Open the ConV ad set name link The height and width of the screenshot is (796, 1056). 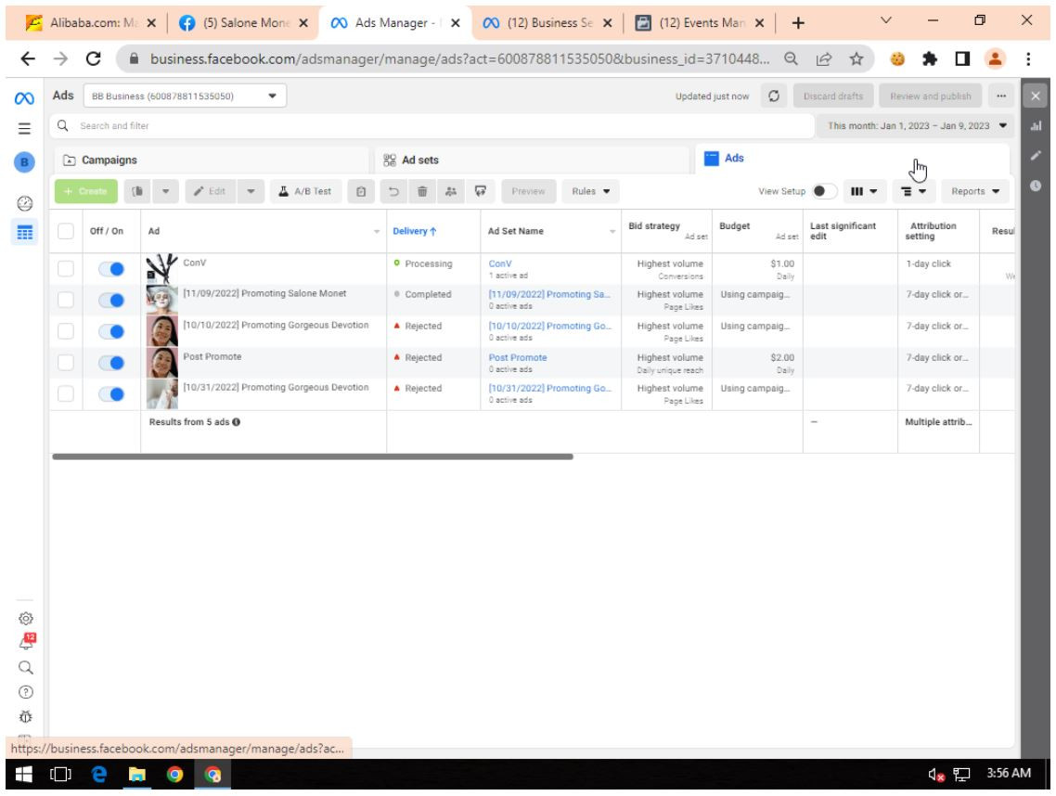[500, 264]
